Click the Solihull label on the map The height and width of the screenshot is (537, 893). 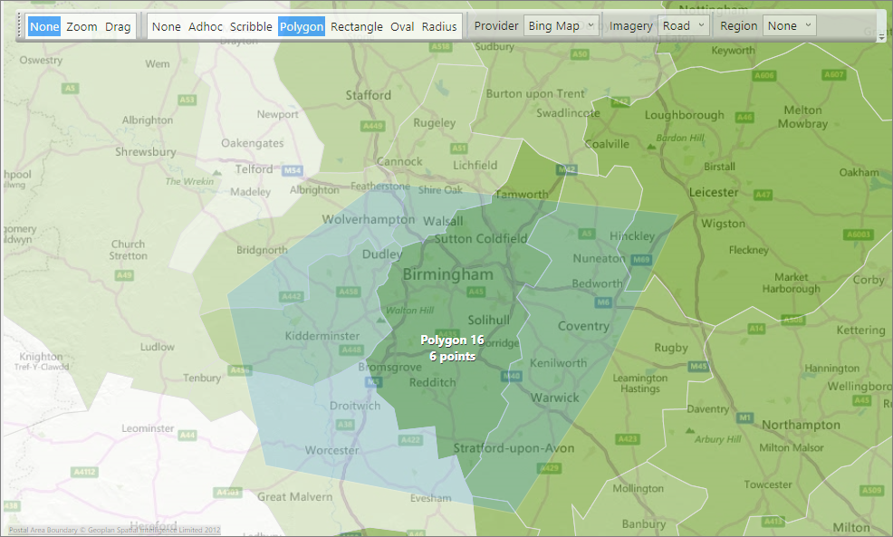click(489, 320)
